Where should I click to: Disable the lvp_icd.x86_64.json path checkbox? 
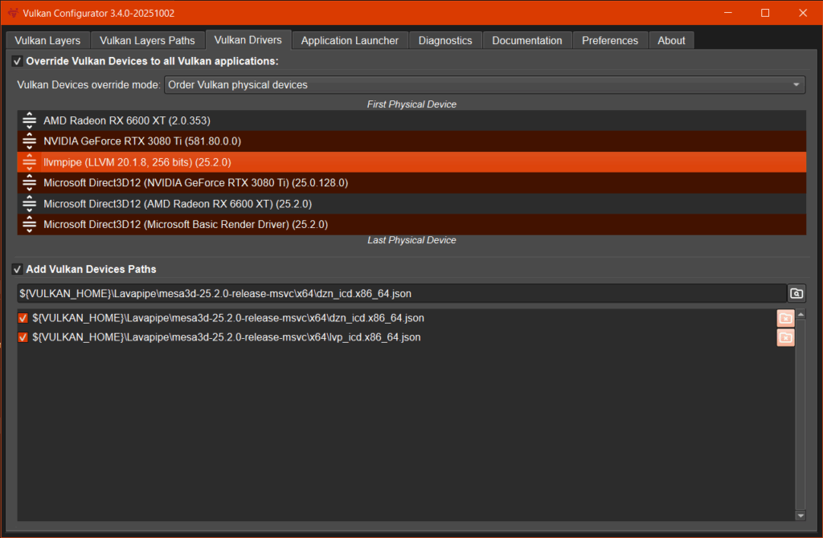[23, 337]
